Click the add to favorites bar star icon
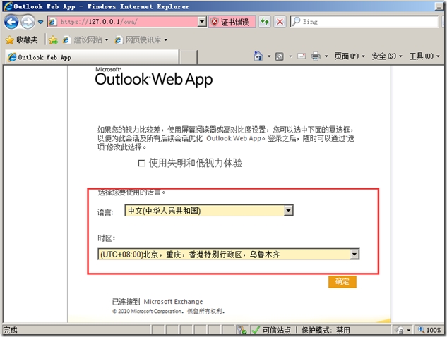 point(53,40)
